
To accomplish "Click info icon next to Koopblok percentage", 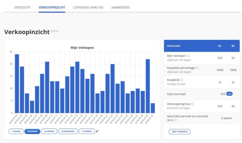I will pos(197,68).
